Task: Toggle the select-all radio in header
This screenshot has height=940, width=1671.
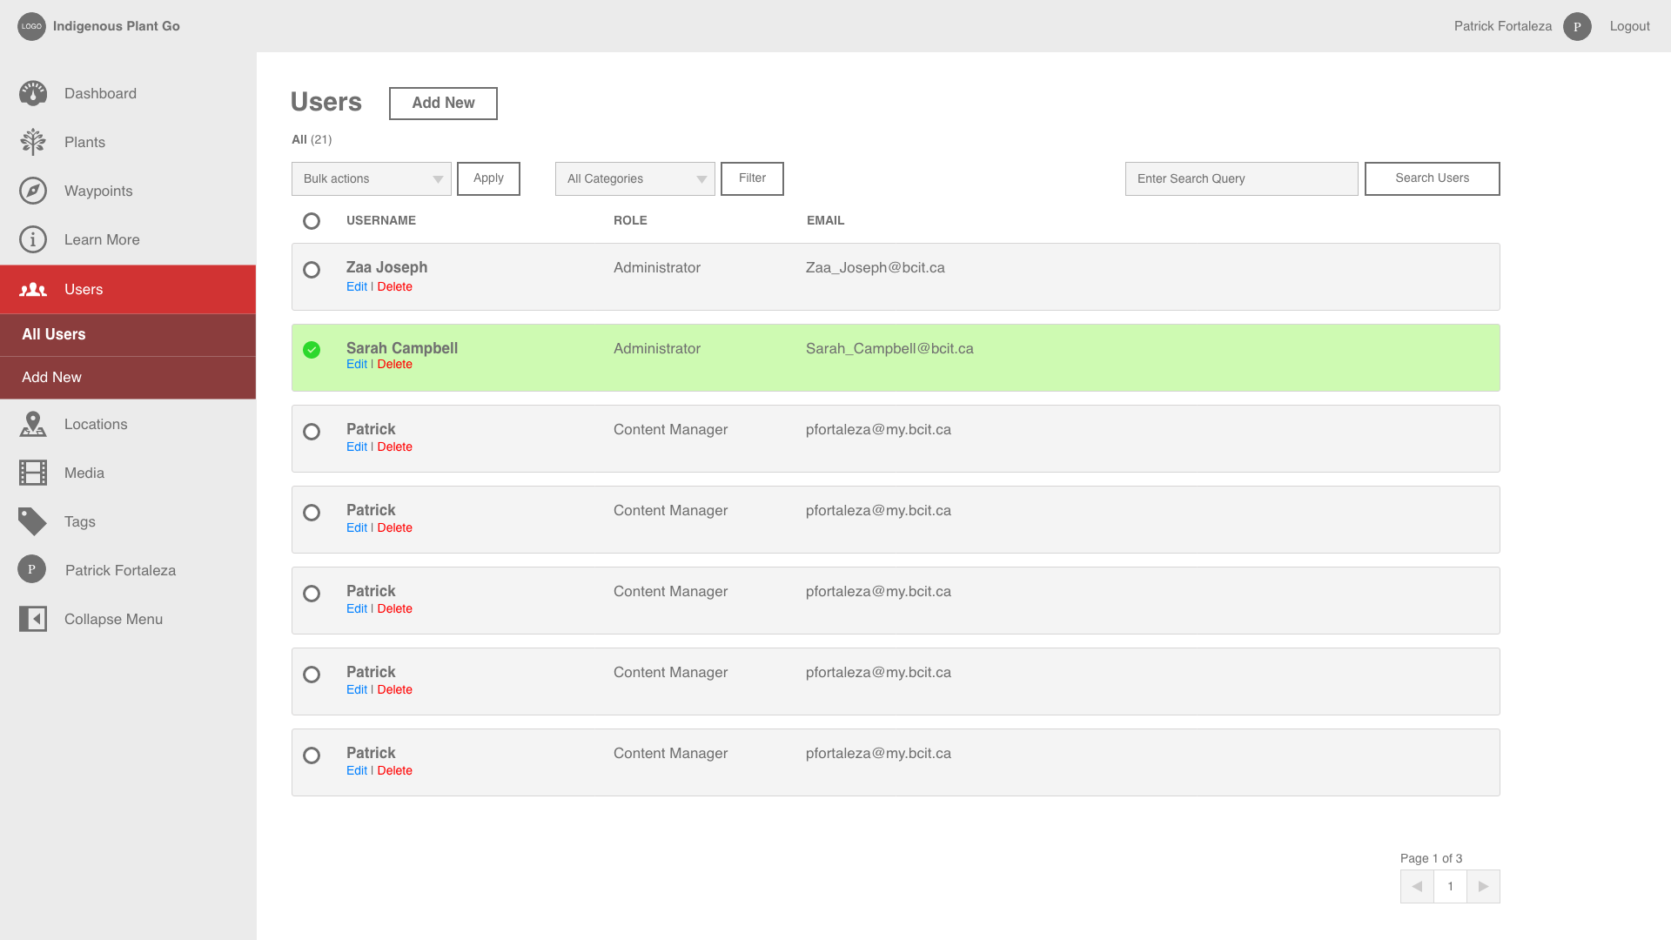Action: click(312, 221)
